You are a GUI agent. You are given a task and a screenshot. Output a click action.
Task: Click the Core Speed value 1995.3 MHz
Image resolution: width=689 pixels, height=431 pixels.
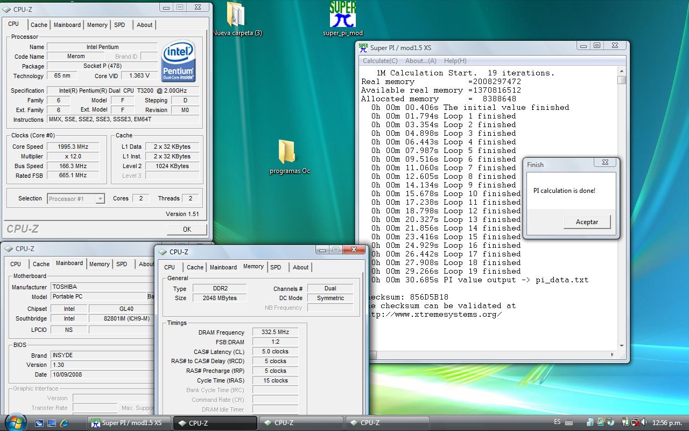coord(73,147)
